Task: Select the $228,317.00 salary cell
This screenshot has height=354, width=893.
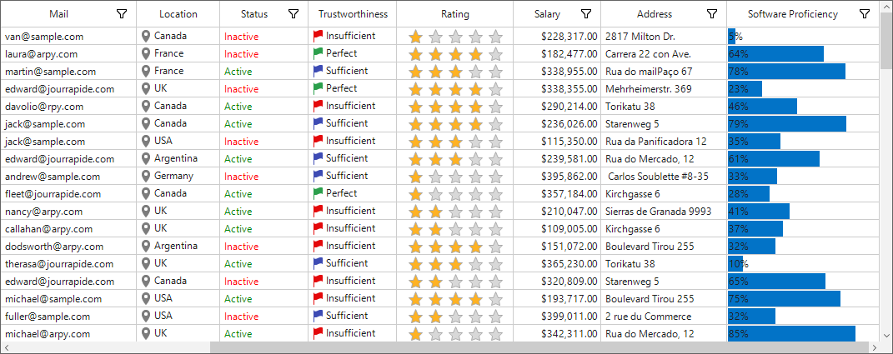Action: tap(556, 37)
